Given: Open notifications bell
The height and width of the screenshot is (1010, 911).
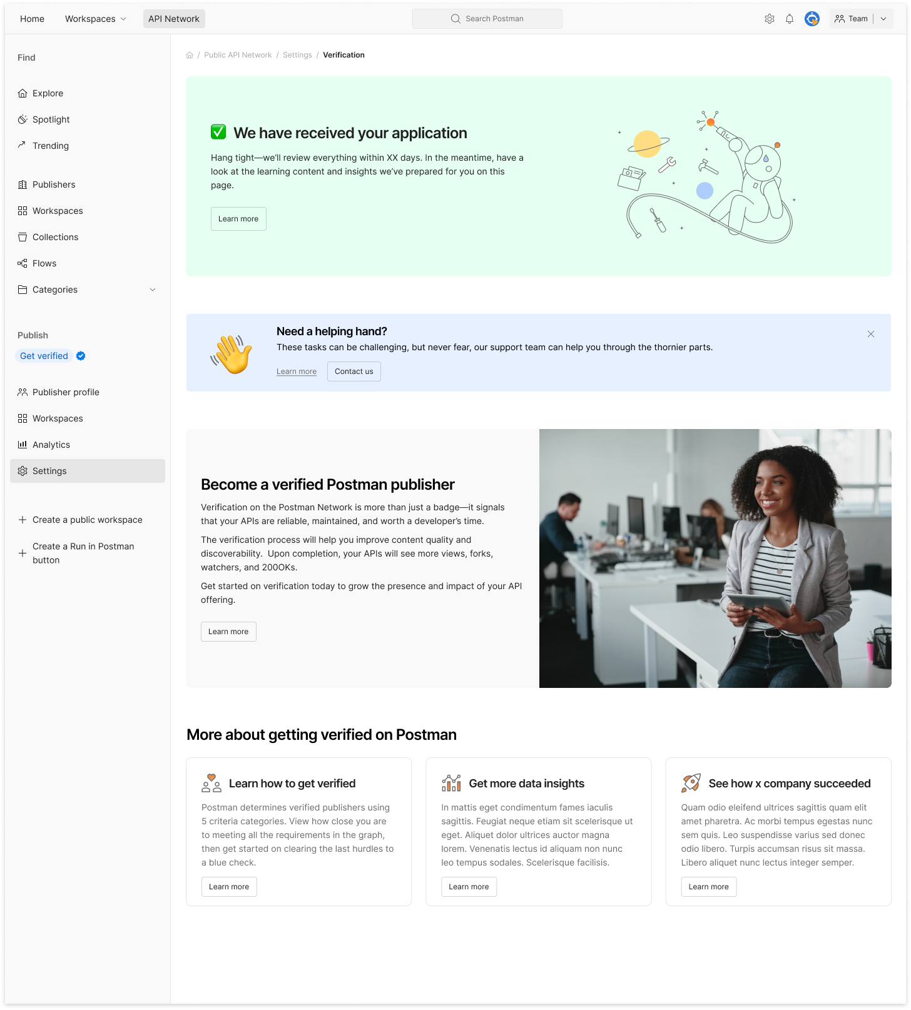Looking at the screenshot, I should (x=790, y=19).
